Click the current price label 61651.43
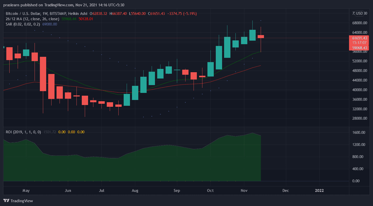 (359, 38)
